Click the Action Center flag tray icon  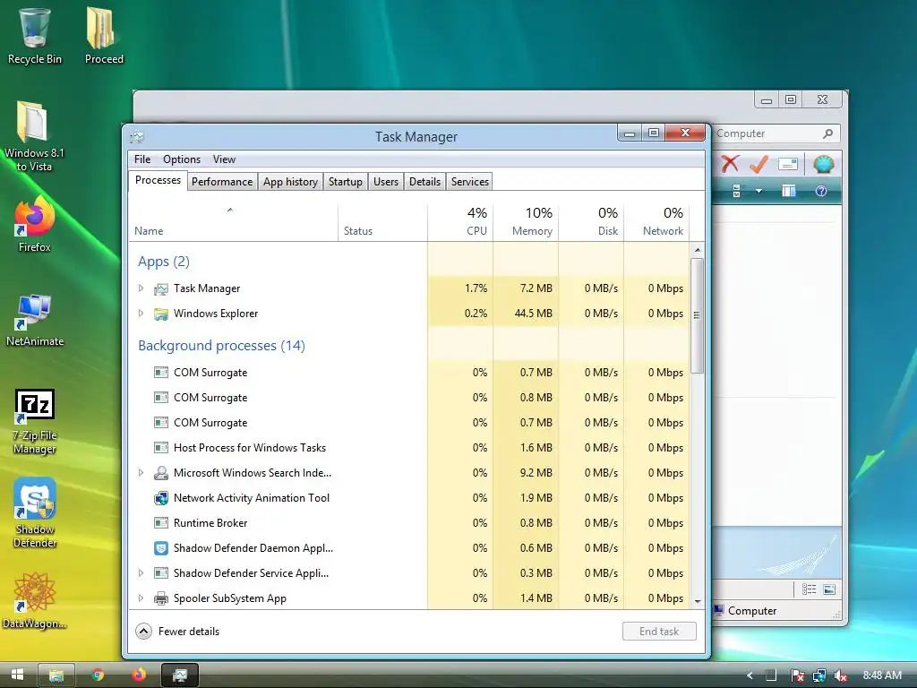click(796, 675)
